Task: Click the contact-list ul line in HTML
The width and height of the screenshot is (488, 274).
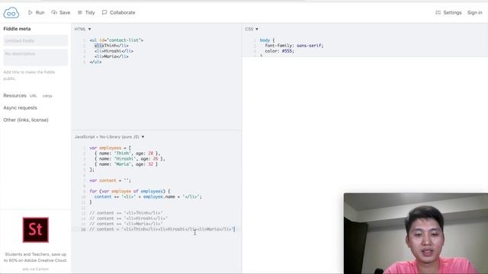Action: pos(117,40)
